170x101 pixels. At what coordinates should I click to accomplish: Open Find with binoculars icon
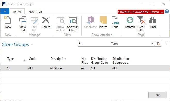point(153,22)
